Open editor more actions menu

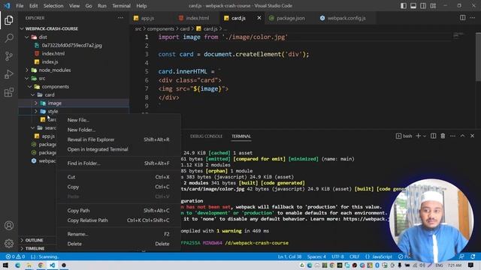point(473,18)
